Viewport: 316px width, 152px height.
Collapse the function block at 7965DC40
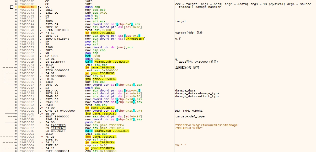(x=11, y=7)
